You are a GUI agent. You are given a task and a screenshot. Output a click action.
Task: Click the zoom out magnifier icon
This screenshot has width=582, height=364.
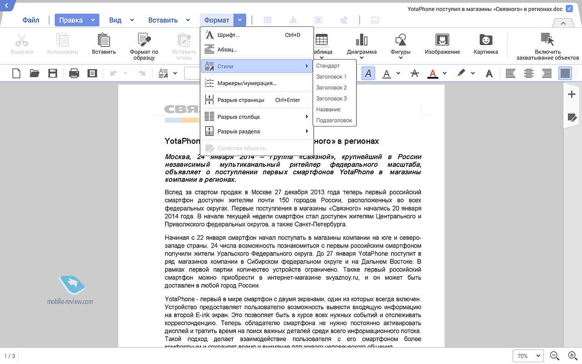555,356
